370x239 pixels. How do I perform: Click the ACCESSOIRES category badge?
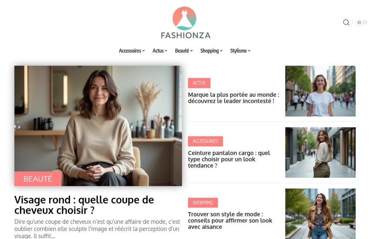205,141
